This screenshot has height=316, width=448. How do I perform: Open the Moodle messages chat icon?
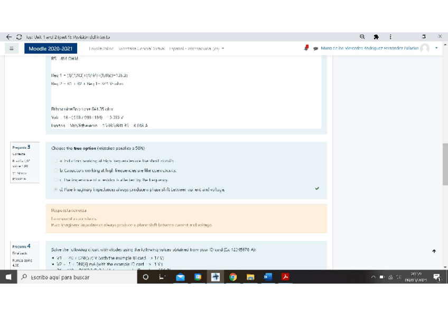pos(316,48)
